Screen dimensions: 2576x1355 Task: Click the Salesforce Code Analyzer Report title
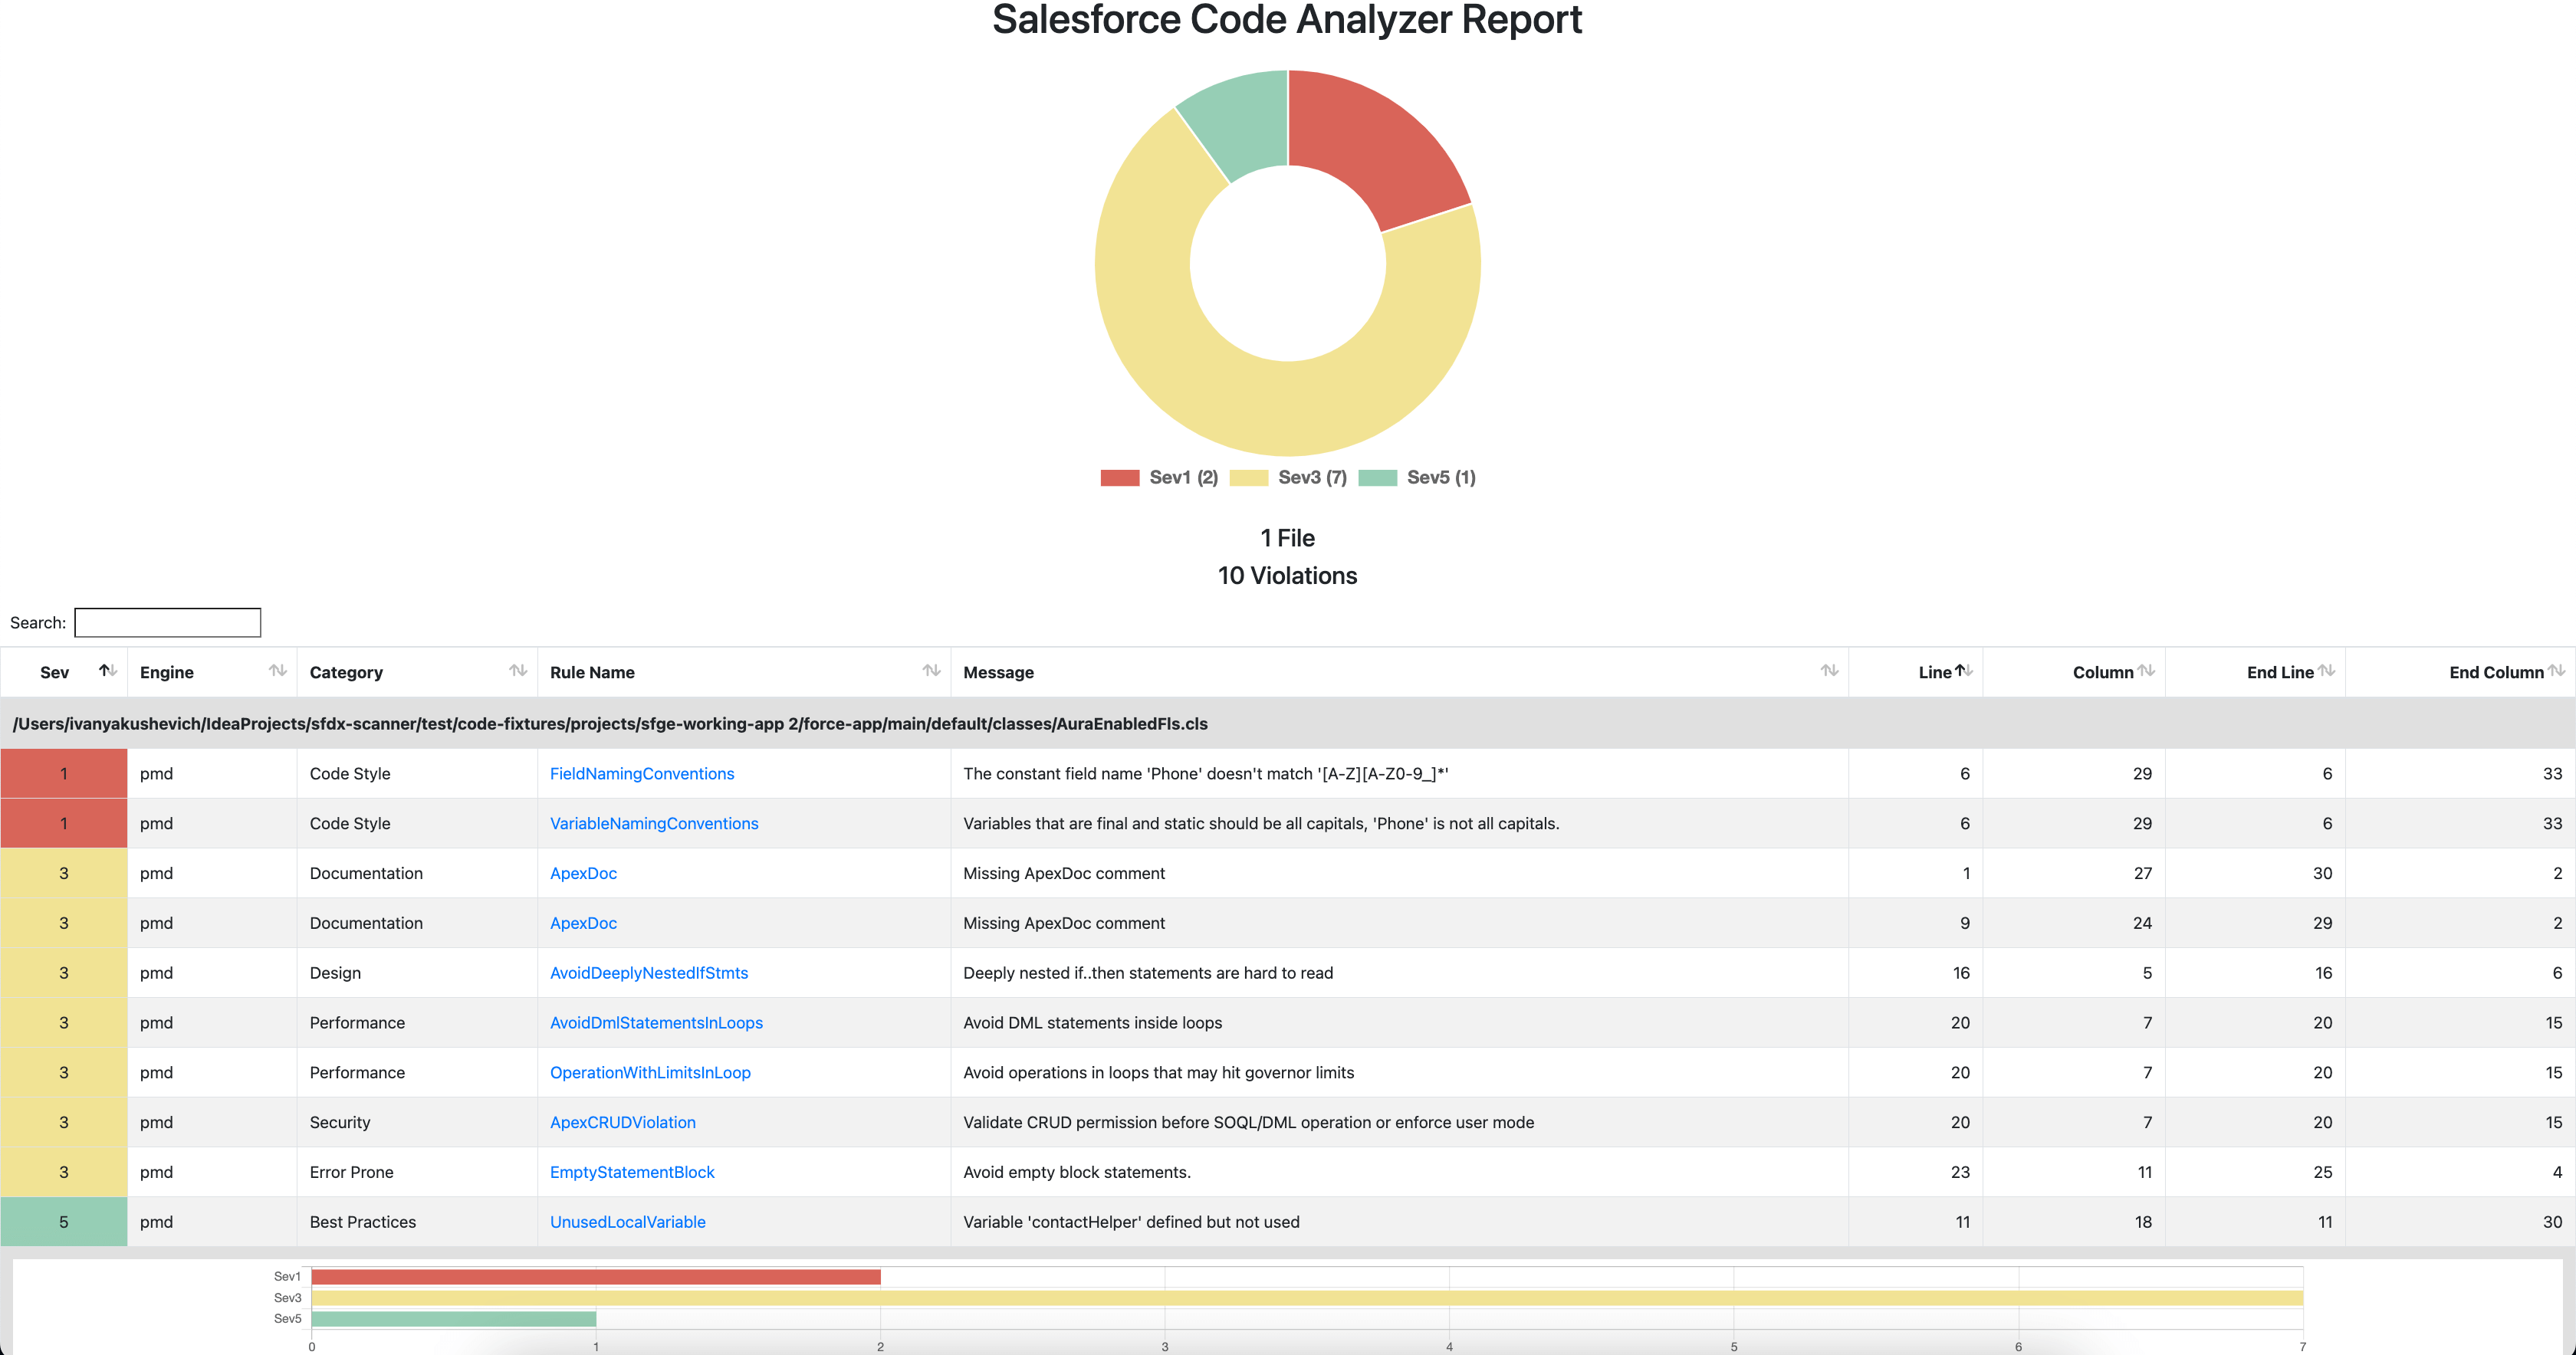1287,20
